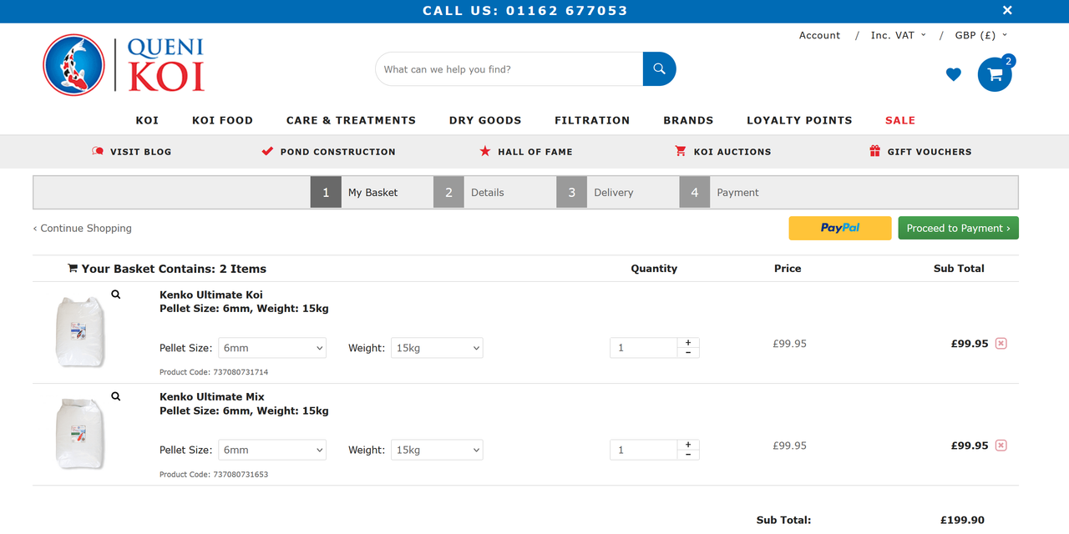Expand the GBP (£) currency selector
The height and width of the screenshot is (534, 1069).
(x=980, y=35)
